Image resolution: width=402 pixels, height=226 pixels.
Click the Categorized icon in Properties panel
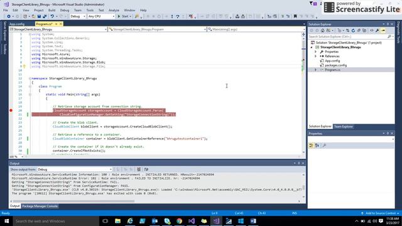pos(312,146)
